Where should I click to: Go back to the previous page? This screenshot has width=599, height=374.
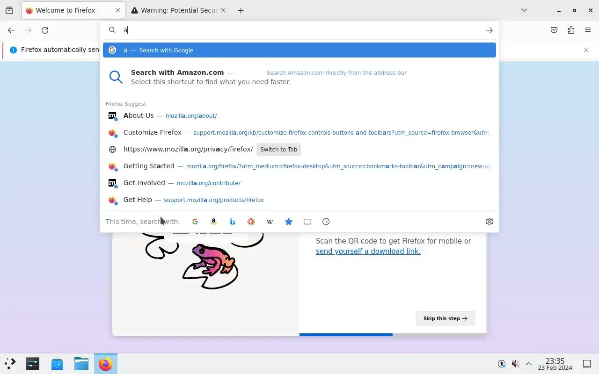(x=11, y=30)
